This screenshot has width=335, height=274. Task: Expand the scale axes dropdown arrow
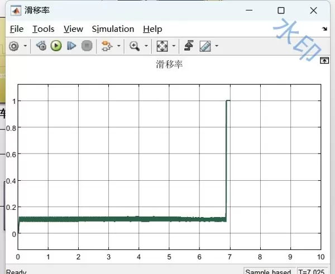coord(174,47)
